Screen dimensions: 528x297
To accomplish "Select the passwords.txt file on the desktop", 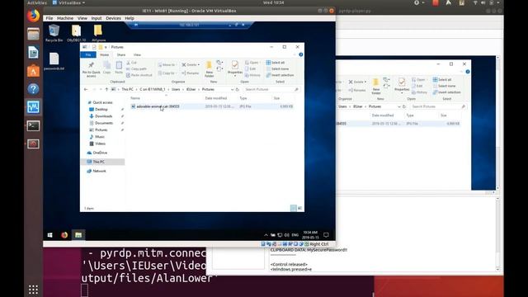I will click(x=54, y=61).
